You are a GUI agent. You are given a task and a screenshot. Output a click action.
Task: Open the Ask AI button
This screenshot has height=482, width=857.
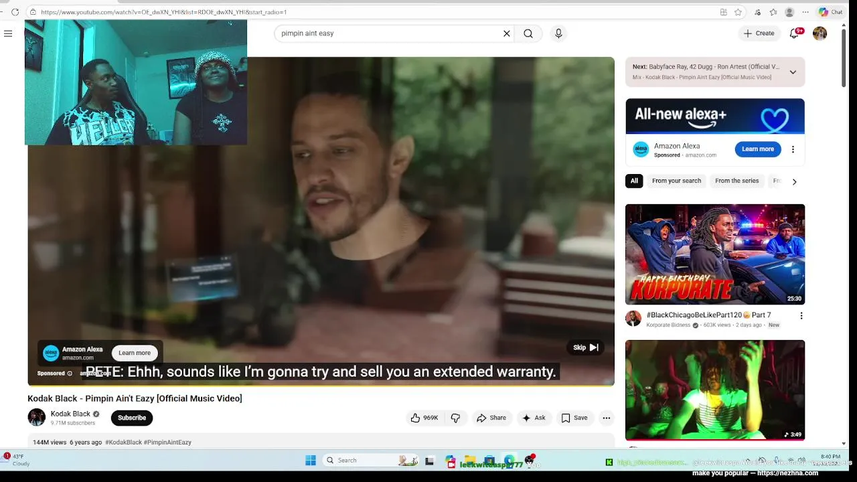tap(534, 418)
